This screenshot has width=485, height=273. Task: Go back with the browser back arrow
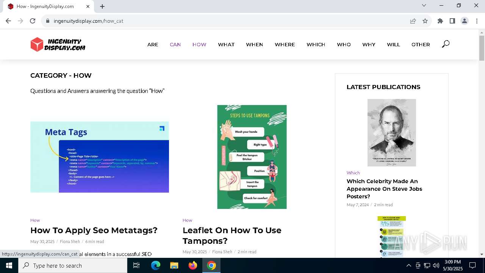tap(8, 21)
